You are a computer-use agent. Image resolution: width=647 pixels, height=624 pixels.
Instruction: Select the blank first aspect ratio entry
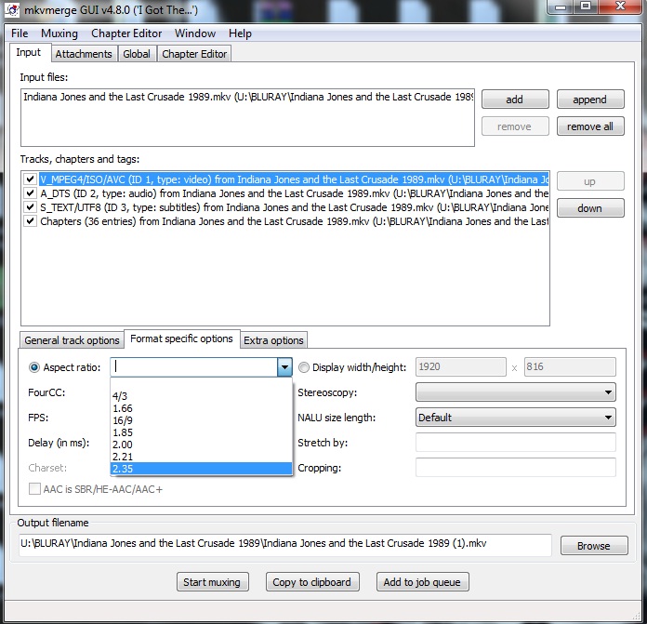coord(202,384)
